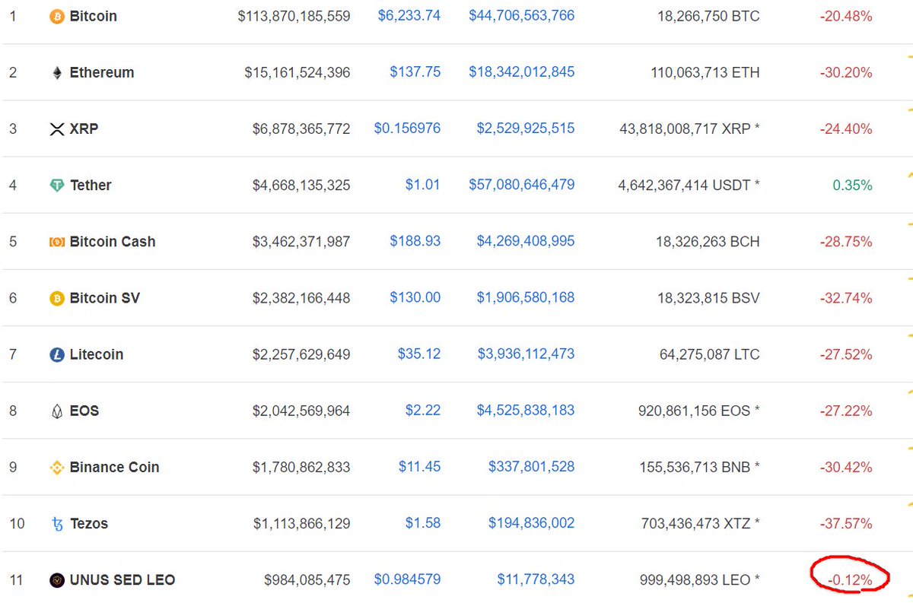Open the Tether name link
This screenshot has width=913, height=603.
pyautogui.click(x=91, y=185)
